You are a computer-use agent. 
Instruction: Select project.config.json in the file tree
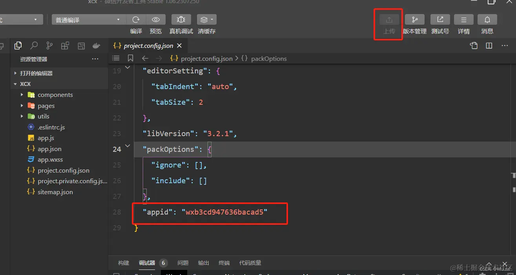pos(59,171)
